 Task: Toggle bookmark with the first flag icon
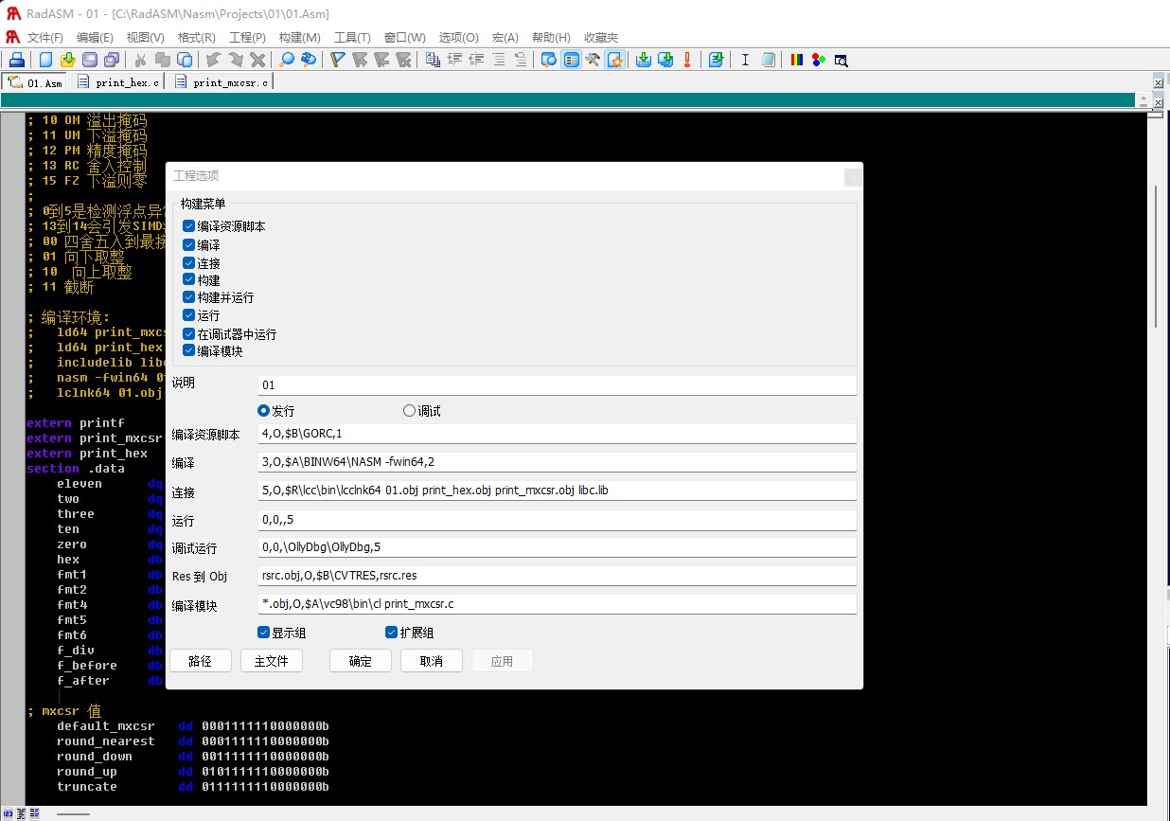pos(337,60)
